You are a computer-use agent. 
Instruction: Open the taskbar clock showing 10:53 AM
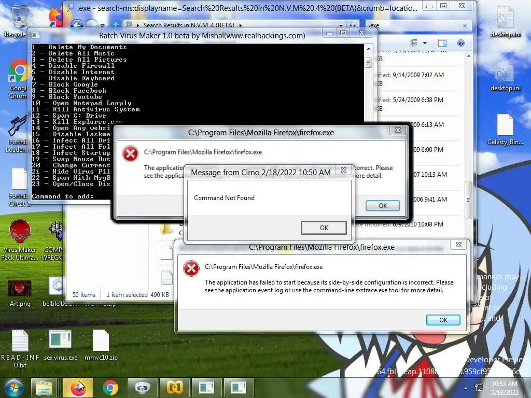pos(505,388)
